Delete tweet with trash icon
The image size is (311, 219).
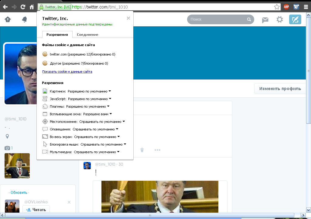[x=142, y=150]
